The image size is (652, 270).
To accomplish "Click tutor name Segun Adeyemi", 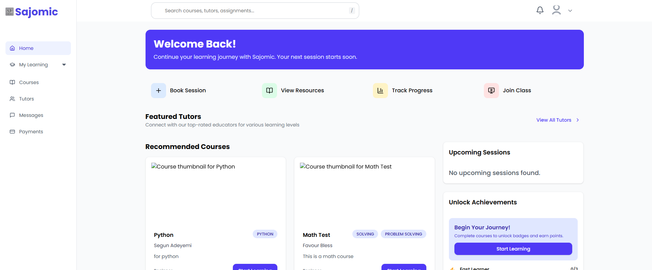I will [x=173, y=245].
